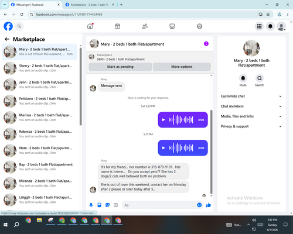Viewport: 293px width, 234px height.
Task: Open the account profile avatar menu
Action: [x=281, y=26]
